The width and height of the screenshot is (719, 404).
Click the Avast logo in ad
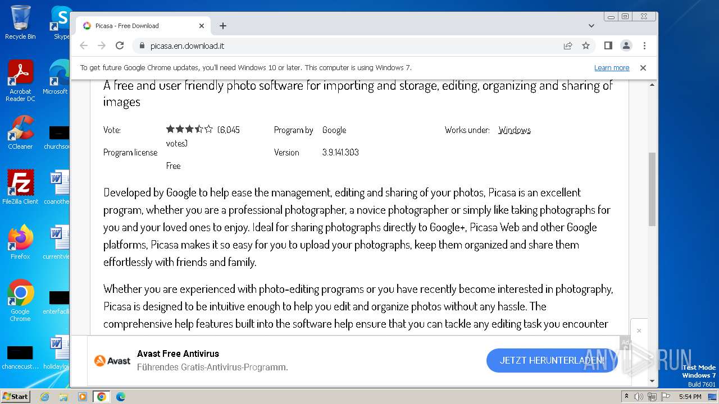112,361
